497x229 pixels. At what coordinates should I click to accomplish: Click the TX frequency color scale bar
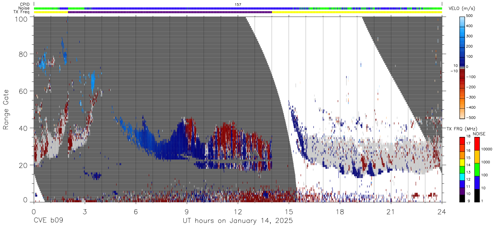pos(461,169)
